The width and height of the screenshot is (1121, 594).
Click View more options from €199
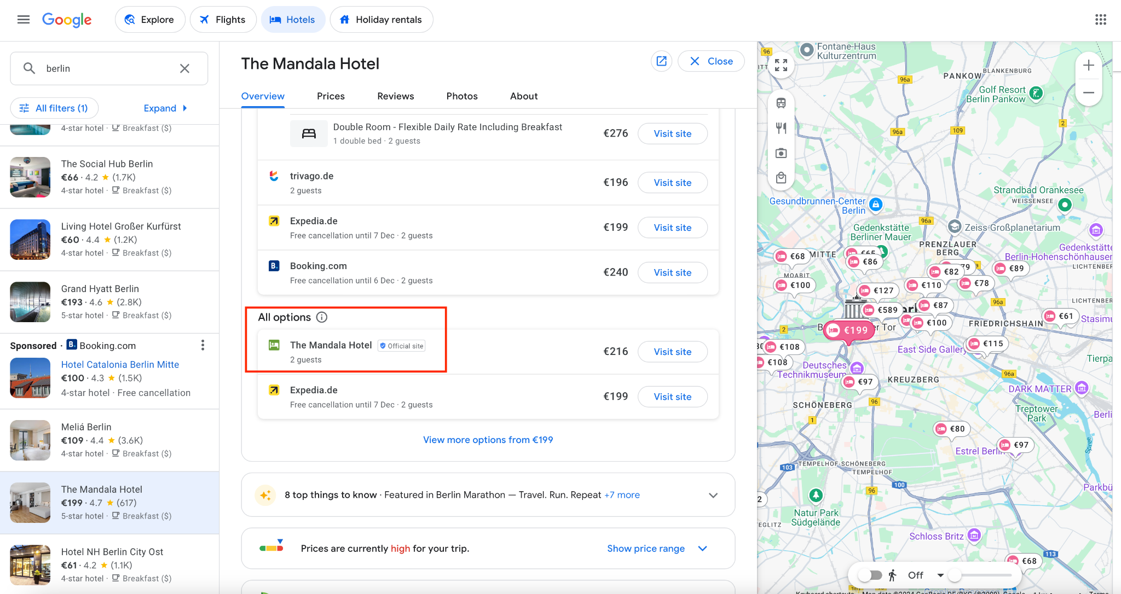[488, 440]
